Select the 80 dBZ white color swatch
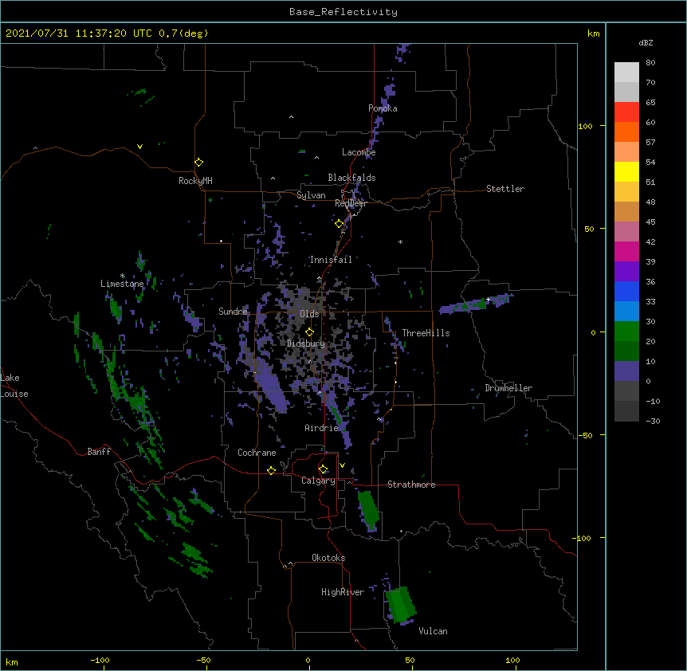Viewport: 687px width, 671px height. [626, 73]
